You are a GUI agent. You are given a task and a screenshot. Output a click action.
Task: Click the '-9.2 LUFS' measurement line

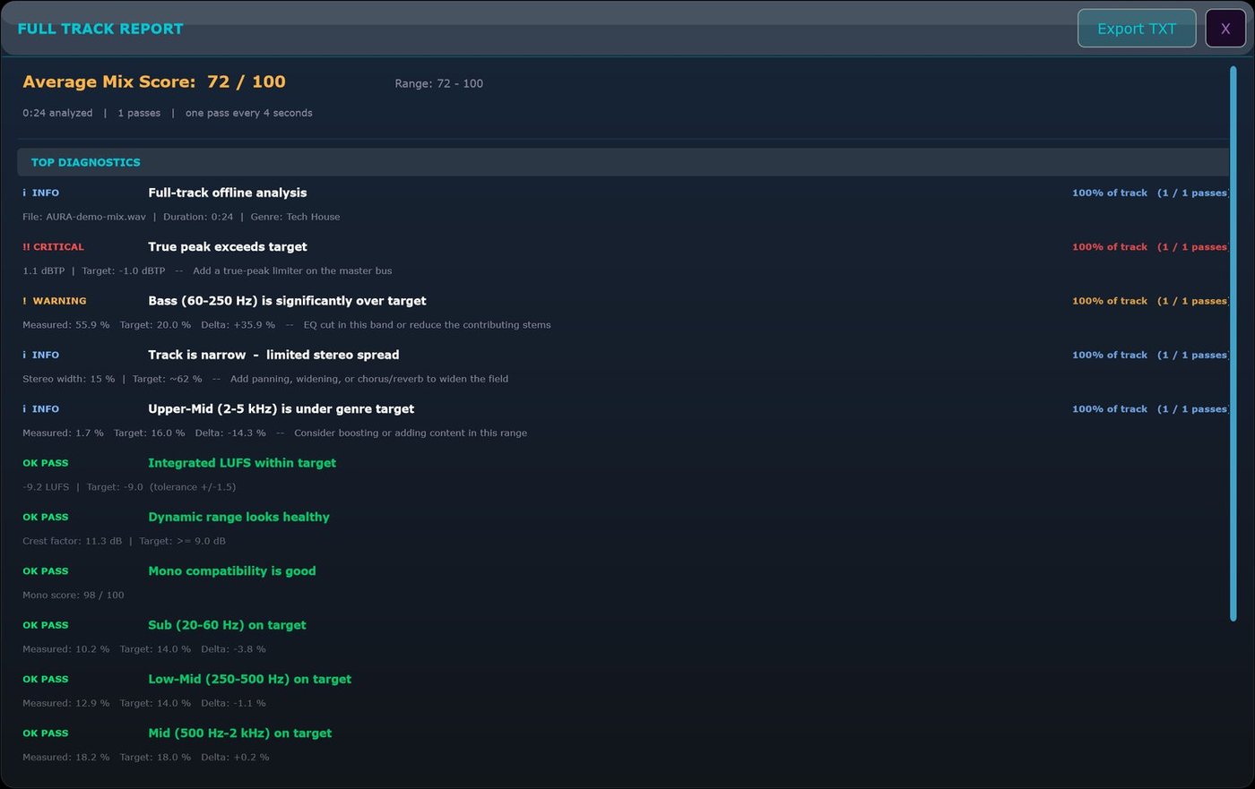(129, 487)
